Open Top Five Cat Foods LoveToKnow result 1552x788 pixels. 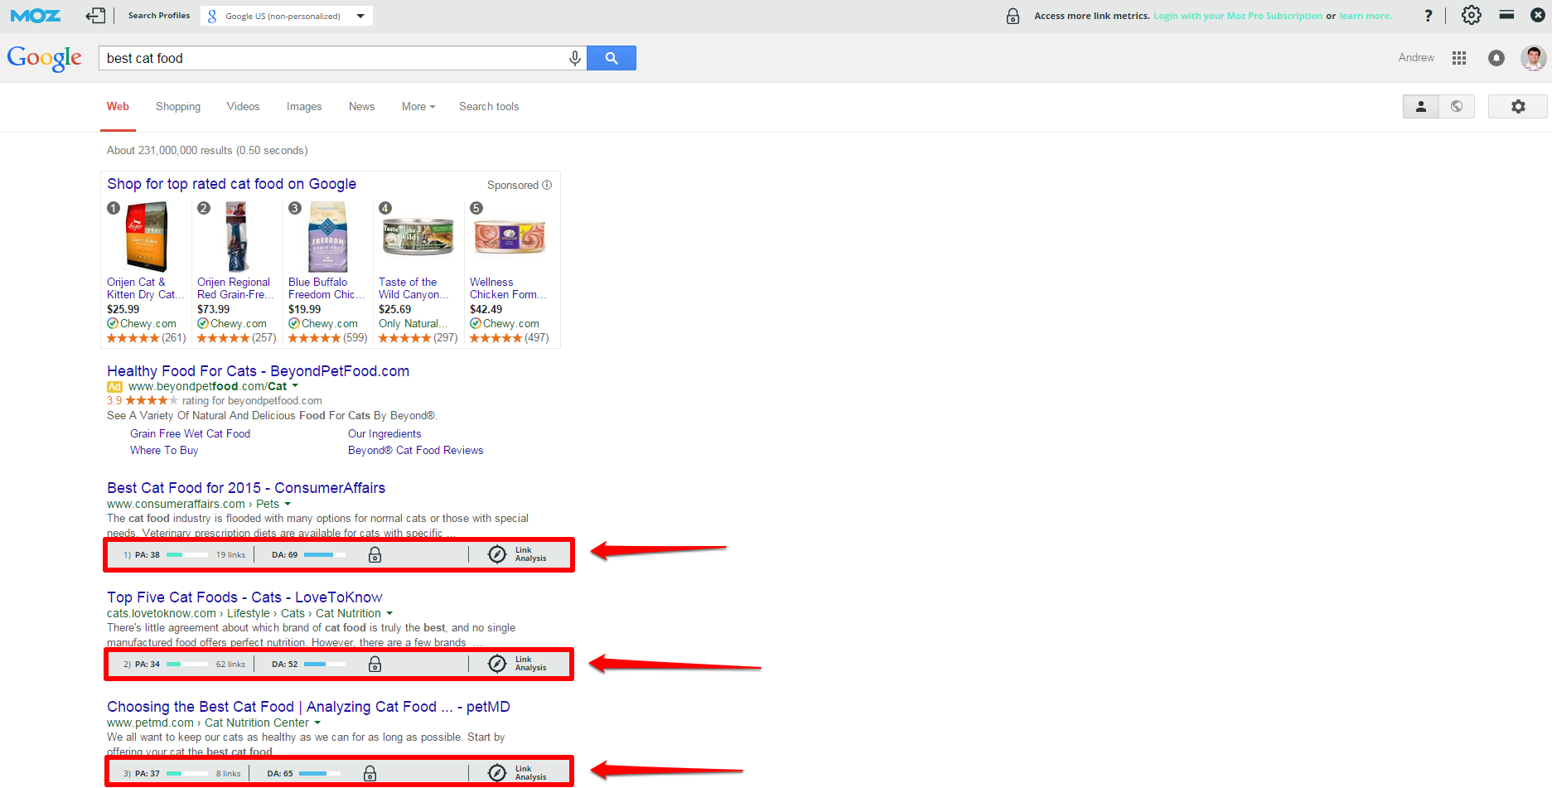pyautogui.click(x=244, y=597)
